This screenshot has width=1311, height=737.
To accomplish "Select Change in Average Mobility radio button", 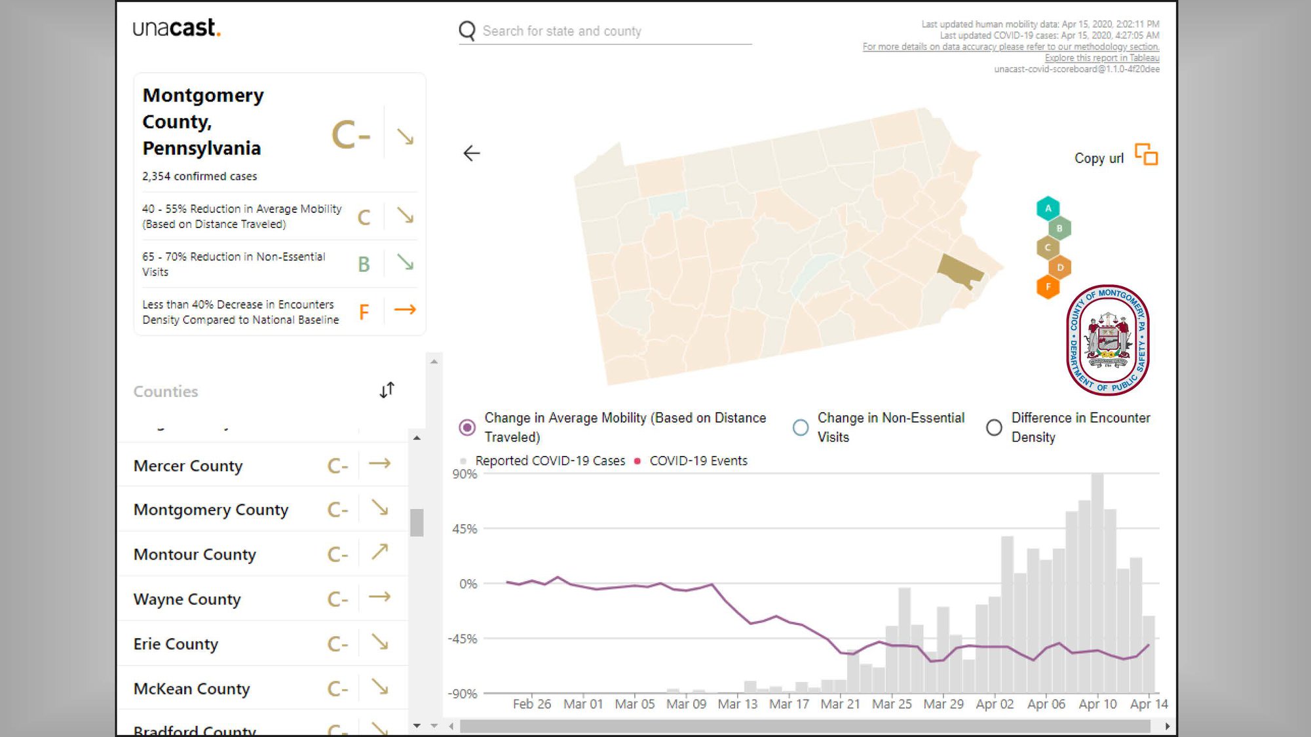I will pos(467,428).
